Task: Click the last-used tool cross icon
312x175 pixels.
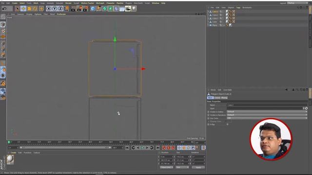Action: [x=41, y=9]
